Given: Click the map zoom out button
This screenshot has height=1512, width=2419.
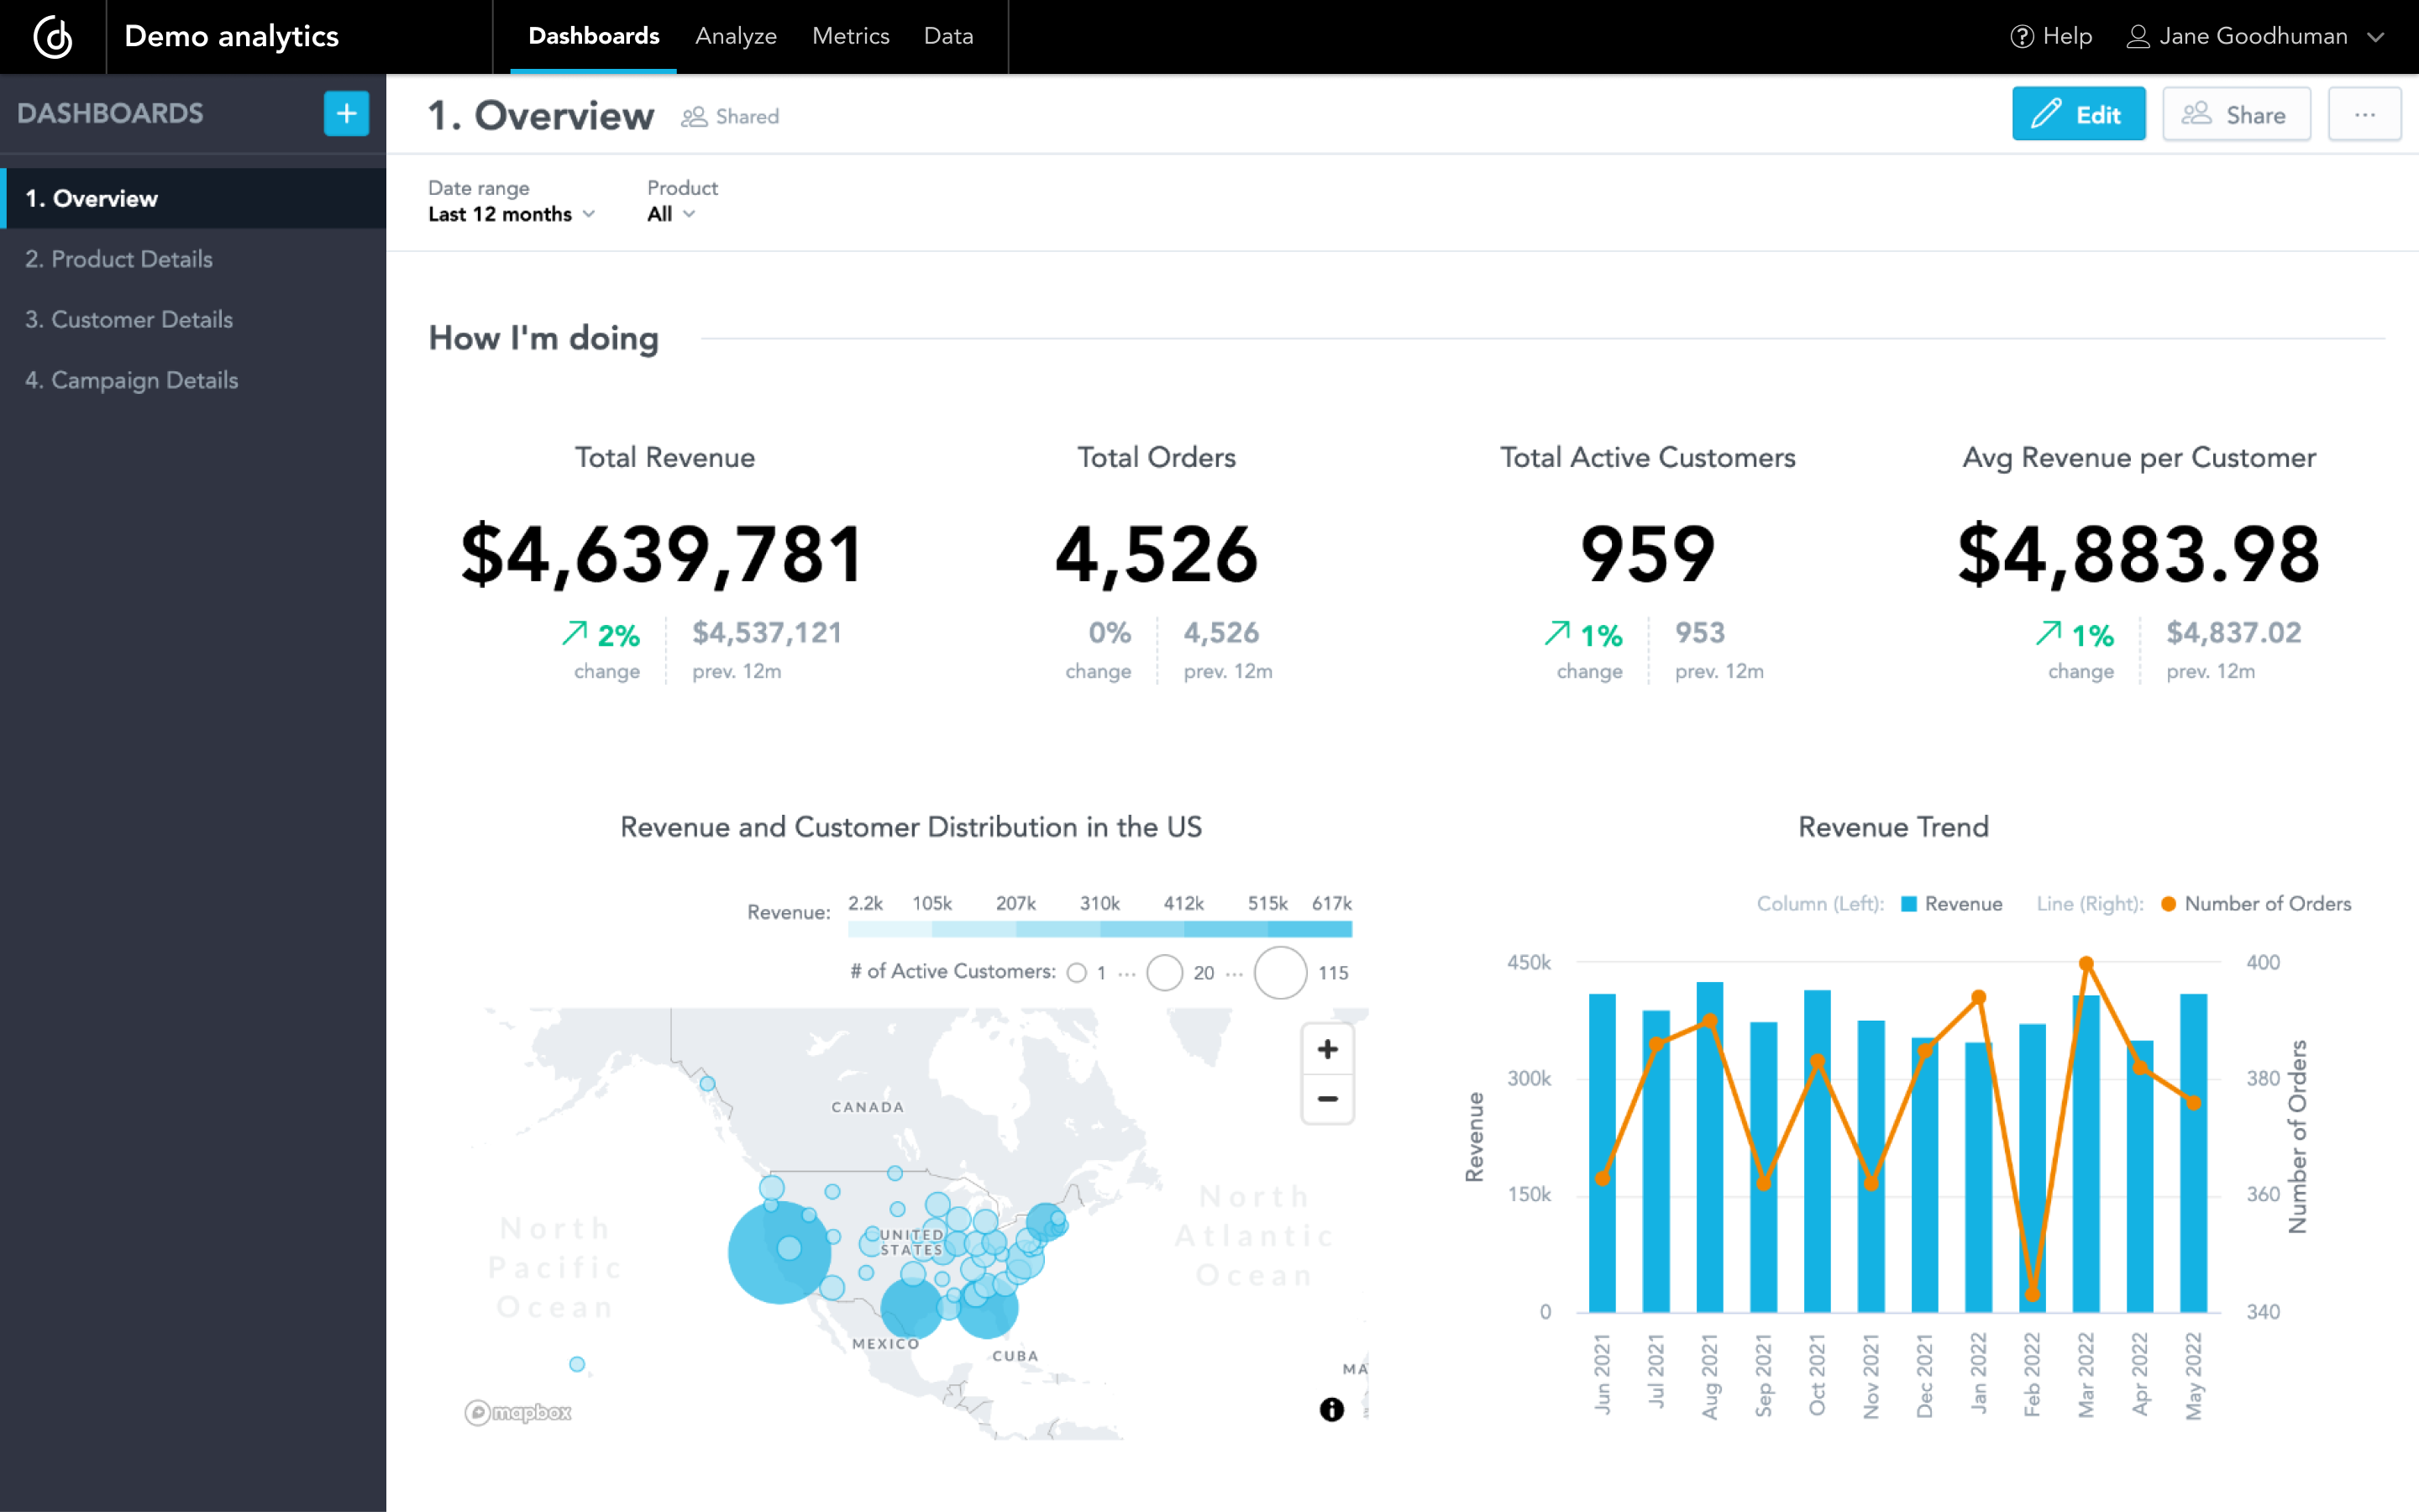Looking at the screenshot, I should (x=1326, y=1098).
